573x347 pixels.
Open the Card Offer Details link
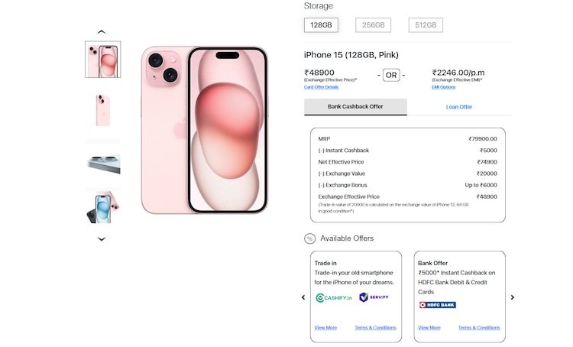pyautogui.click(x=321, y=87)
